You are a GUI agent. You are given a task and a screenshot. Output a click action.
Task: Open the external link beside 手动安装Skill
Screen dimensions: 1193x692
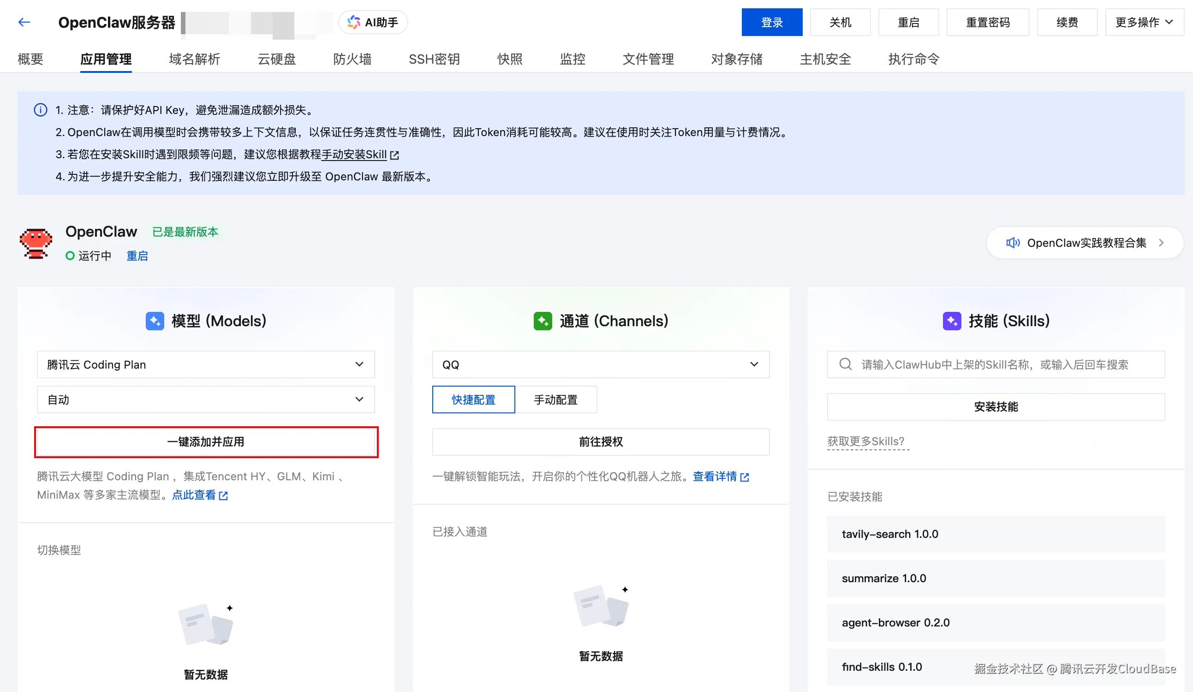395,155
